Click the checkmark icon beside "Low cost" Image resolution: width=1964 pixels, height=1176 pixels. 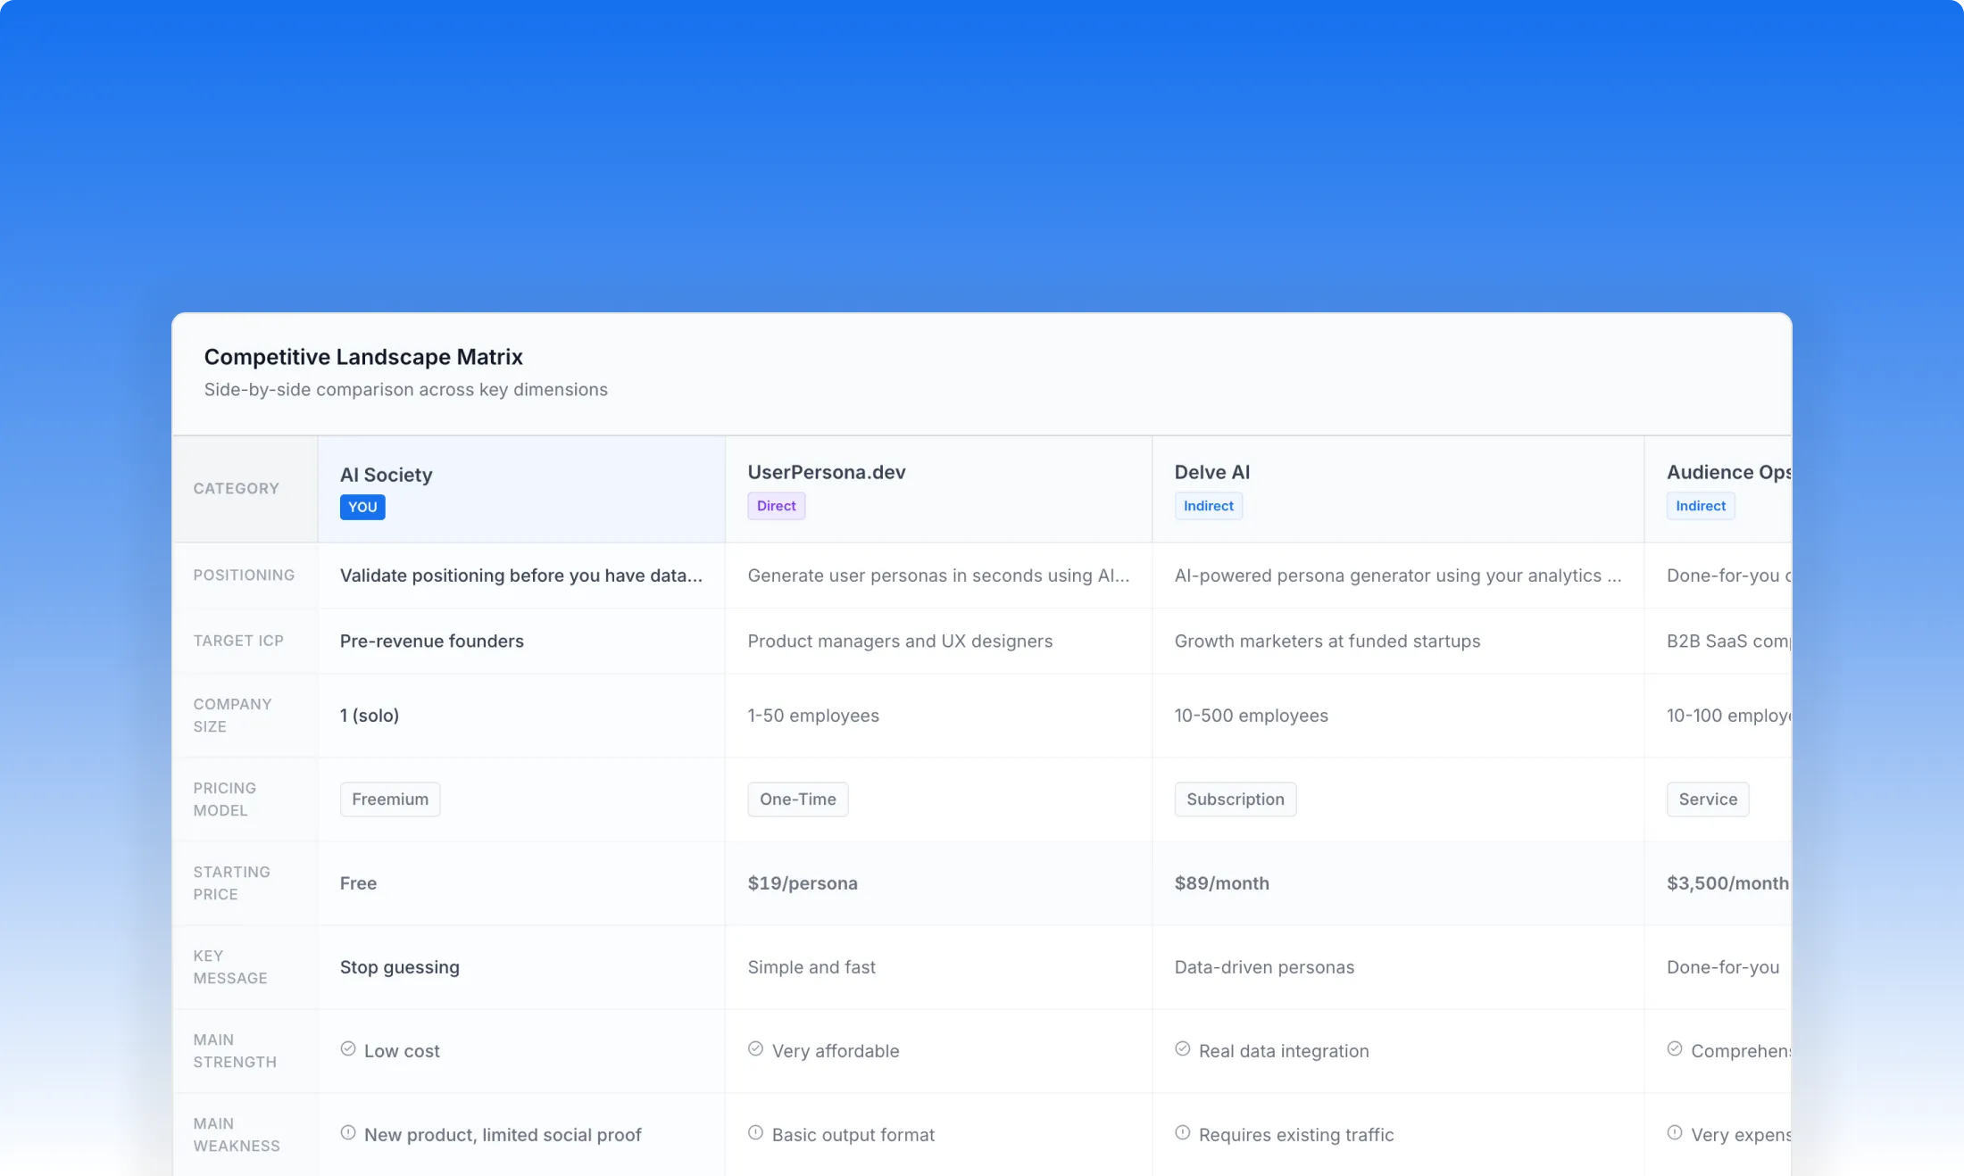click(x=348, y=1049)
